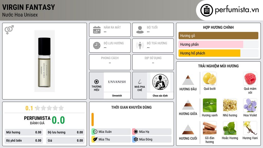Select the Gỗ đàn hương note image

point(210,128)
